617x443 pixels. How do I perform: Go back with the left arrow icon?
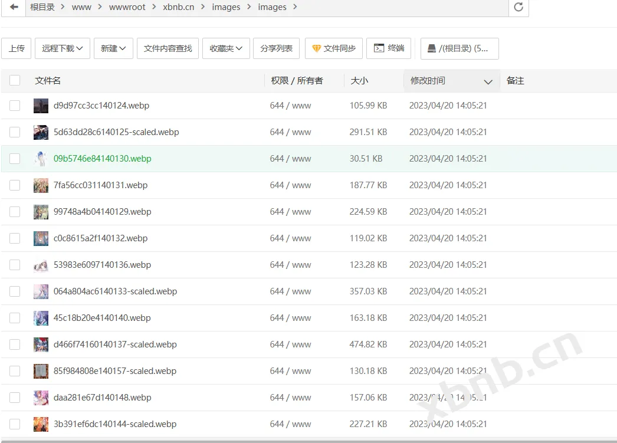pyautogui.click(x=14, y=7)
